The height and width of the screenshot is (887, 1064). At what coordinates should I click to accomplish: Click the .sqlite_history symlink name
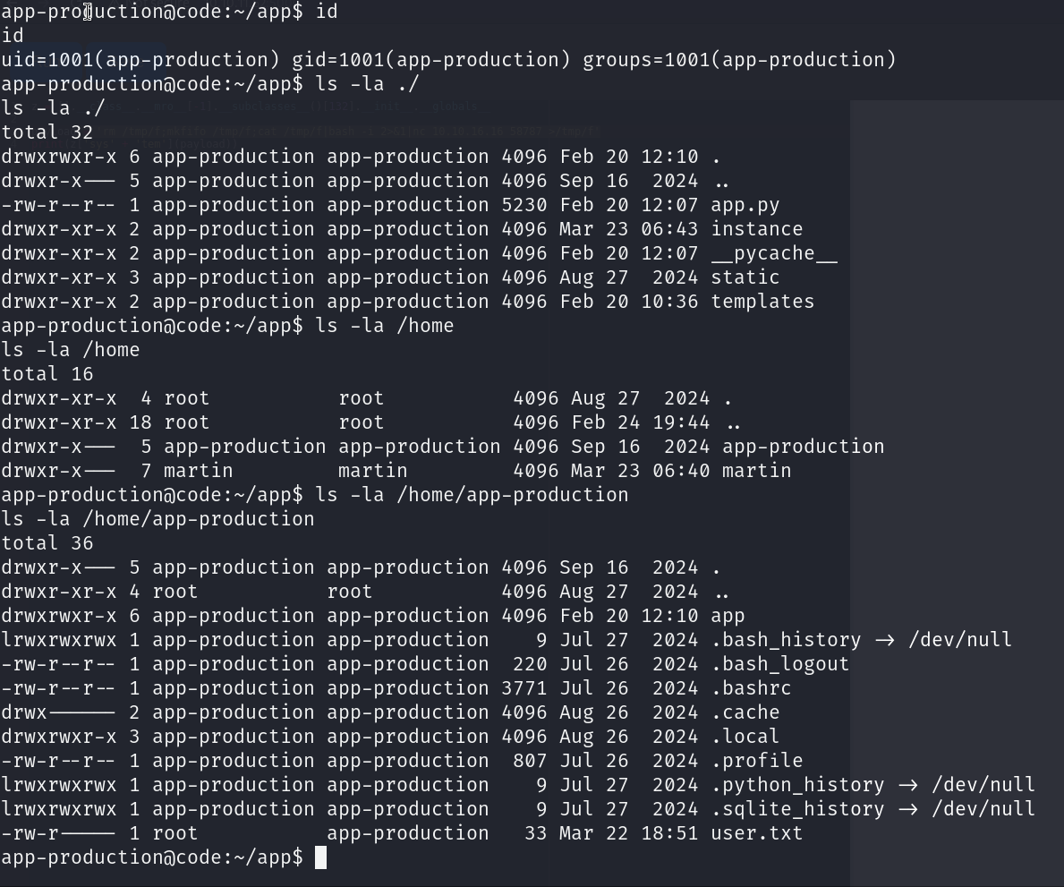tap(797, 809)
